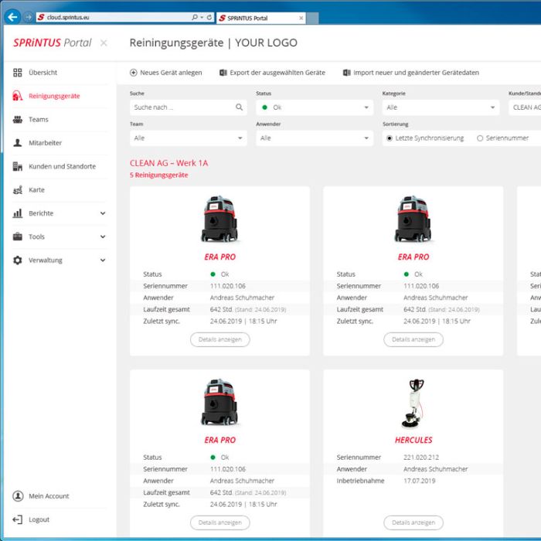Expand the Tools submenu chevron
The height and width of the screenshot is (541, 541).
[103, 236]
